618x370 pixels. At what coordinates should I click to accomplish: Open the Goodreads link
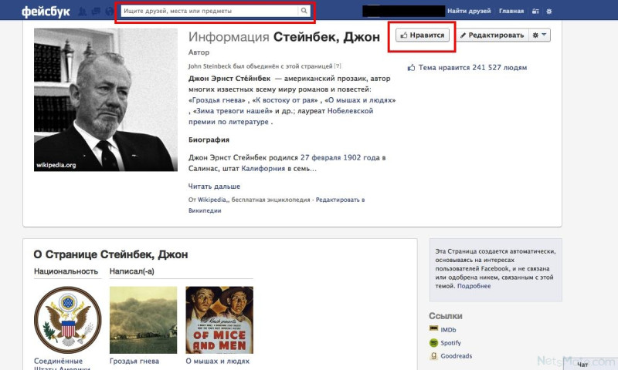(456, 356)
